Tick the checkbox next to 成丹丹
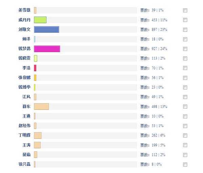The height and width of the screenshot is (173, 203). click(185, 20)
